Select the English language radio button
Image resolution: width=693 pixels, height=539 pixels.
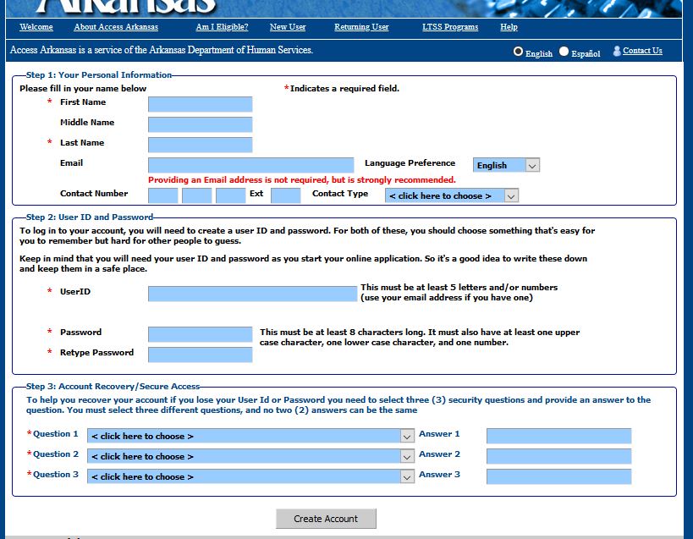click(x=518, y=52)
